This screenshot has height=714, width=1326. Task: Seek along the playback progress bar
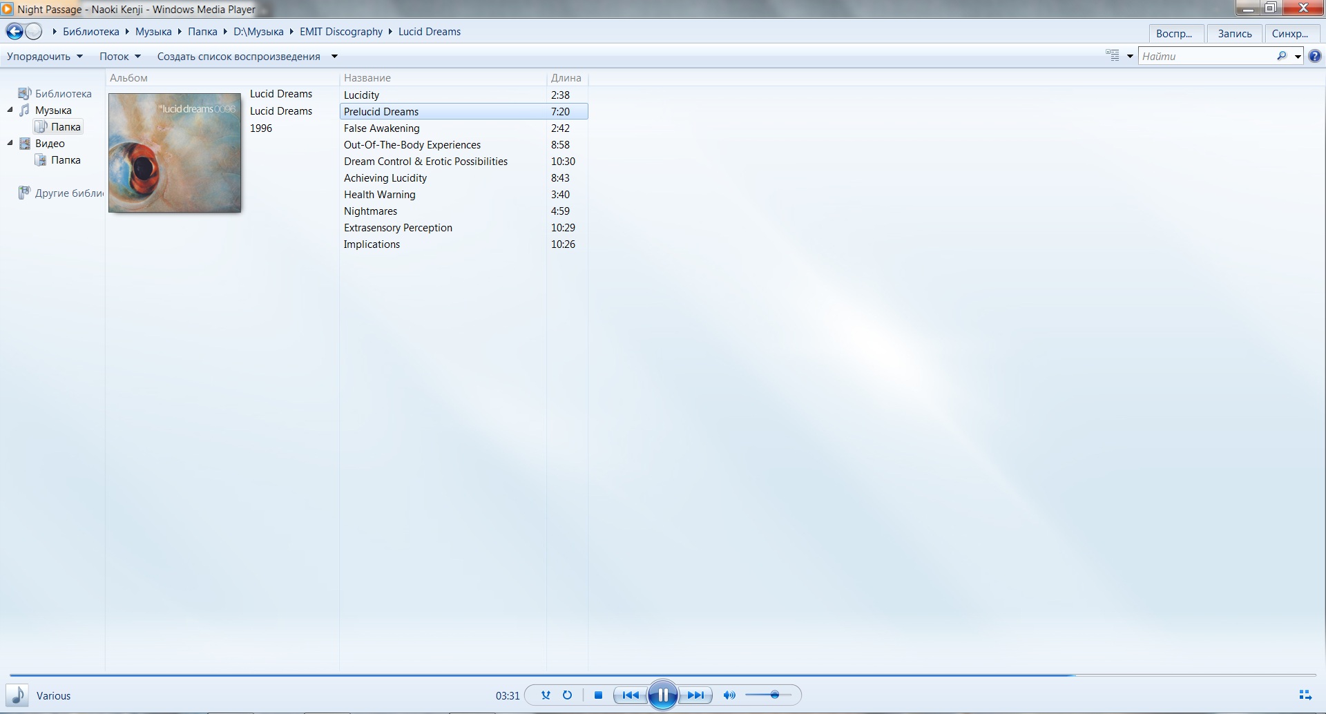(663, 675)
